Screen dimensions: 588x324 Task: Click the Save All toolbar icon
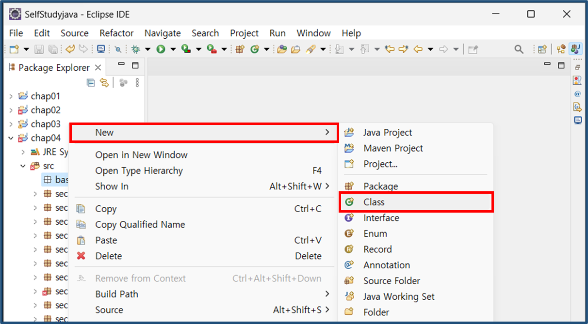tap(53, 49)
